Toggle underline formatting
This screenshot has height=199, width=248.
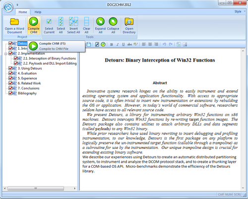pyautogui.click(x=124, y=44)
